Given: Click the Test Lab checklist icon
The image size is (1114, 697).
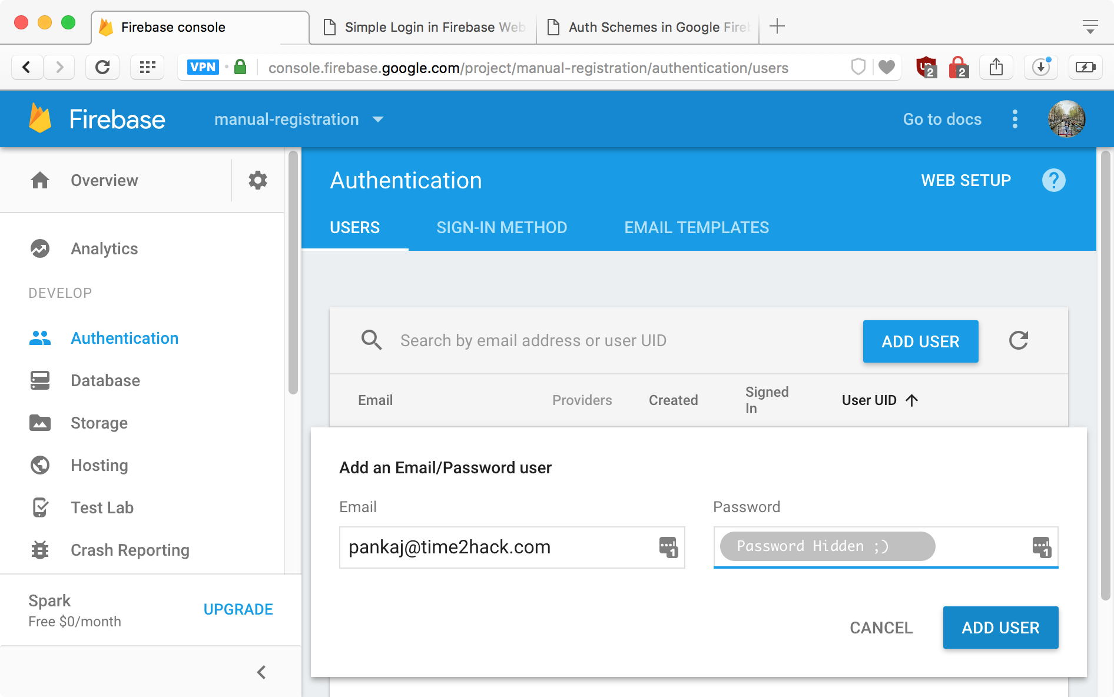Looking at the screenshot, I should (x=40, y=507).
